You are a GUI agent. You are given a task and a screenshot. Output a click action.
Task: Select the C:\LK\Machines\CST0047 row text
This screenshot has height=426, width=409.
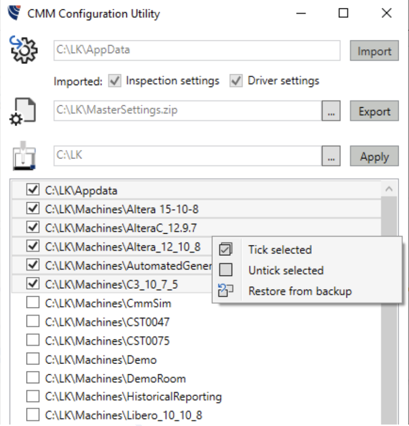tap(107, 322)
